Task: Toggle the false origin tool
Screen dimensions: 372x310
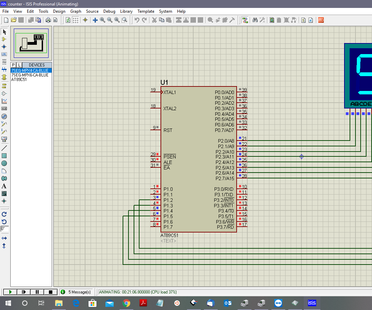Action: pyautogui.click(x=85, y=20)
